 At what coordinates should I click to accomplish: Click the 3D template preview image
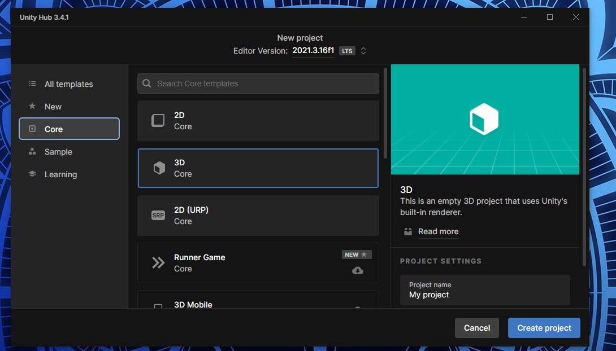[485, 120]
